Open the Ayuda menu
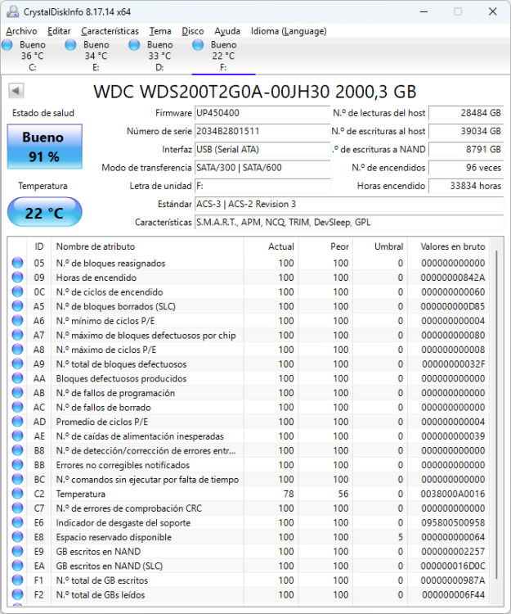 227,31
